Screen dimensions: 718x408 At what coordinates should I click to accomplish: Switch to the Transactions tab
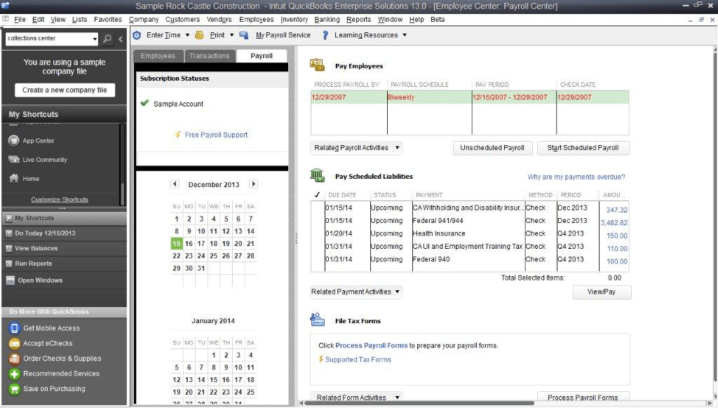pyautogui.click(x=209, y=56)
